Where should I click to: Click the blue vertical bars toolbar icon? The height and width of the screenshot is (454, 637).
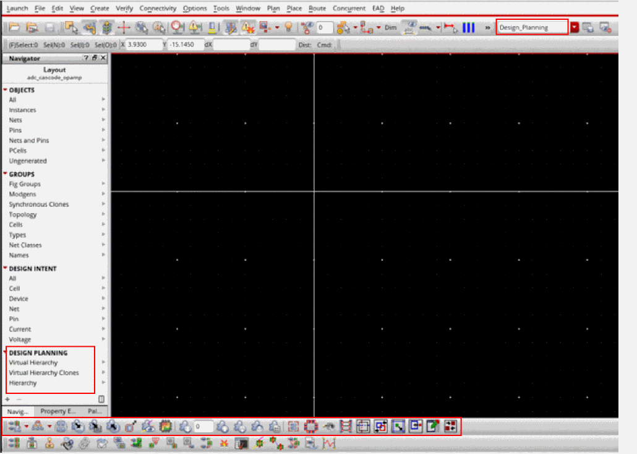(x=468, y=27)
